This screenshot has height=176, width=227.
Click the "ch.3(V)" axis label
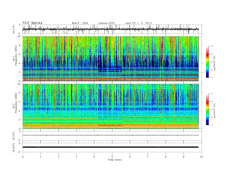click(14, 136)
